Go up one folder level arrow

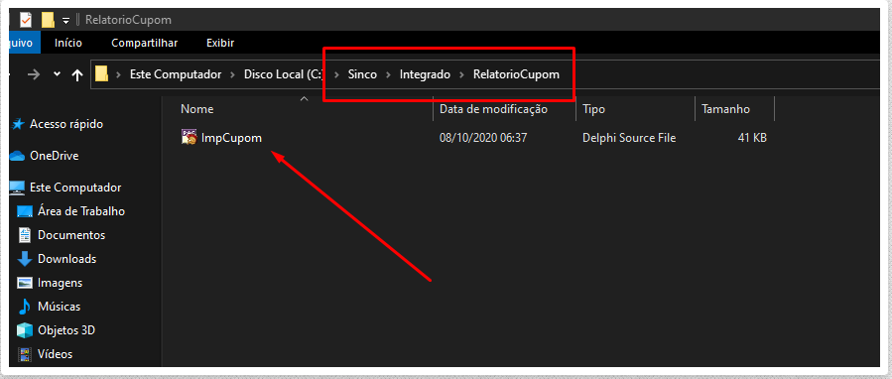coord(77,74)
